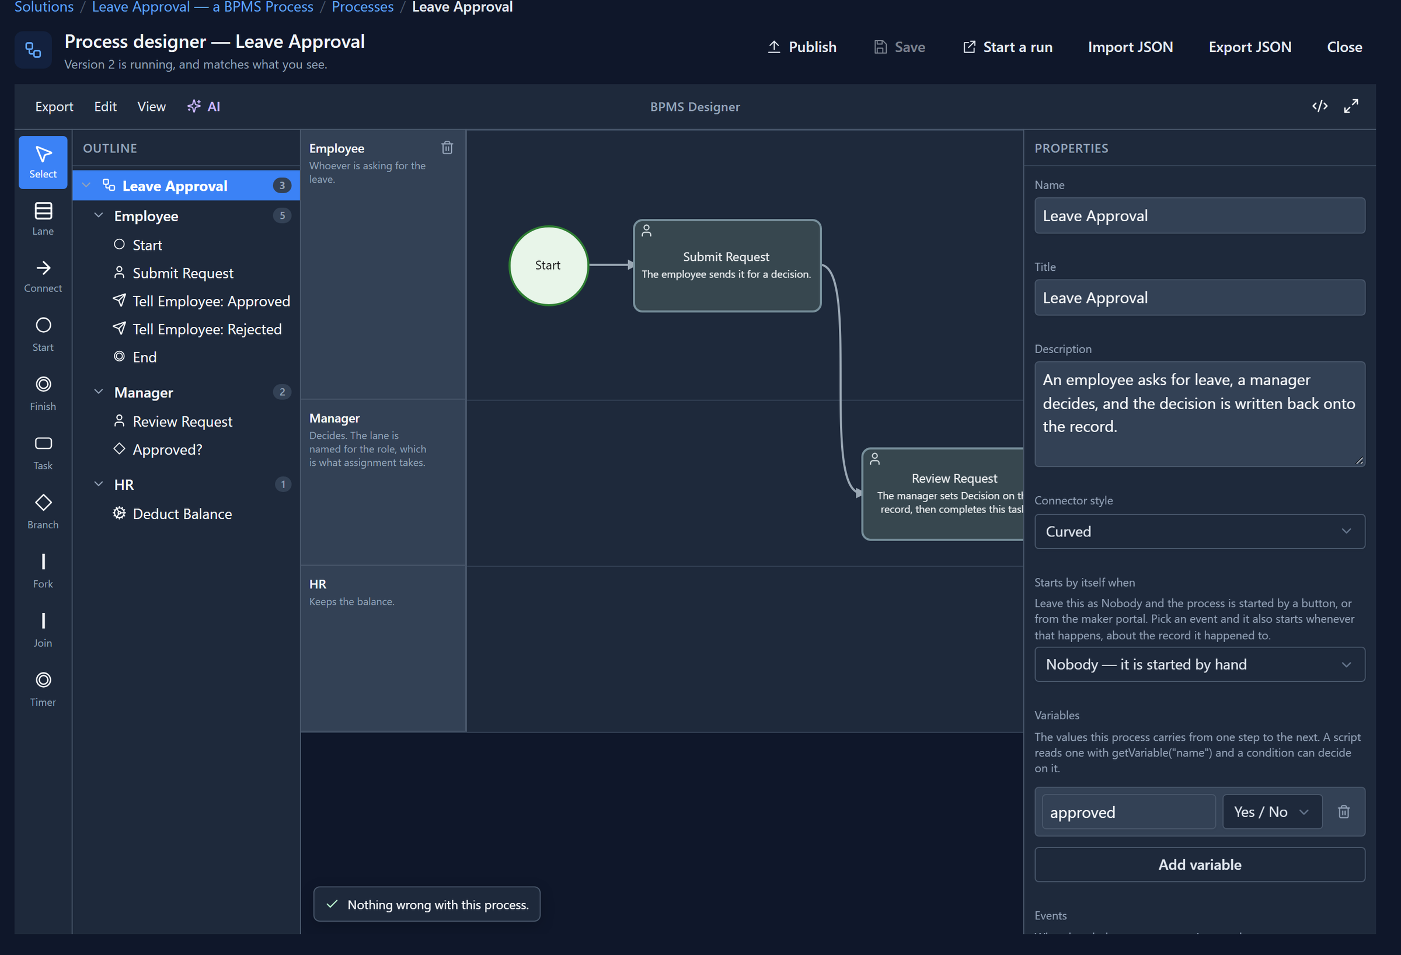The width and height of the screenshot is (1401, 955).
Task: Click Start a run
Action: tap(1008, 47)
